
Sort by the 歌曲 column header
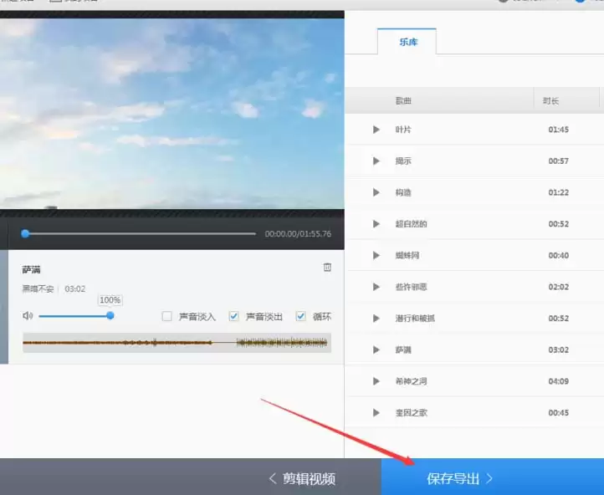tap(403, 101)
